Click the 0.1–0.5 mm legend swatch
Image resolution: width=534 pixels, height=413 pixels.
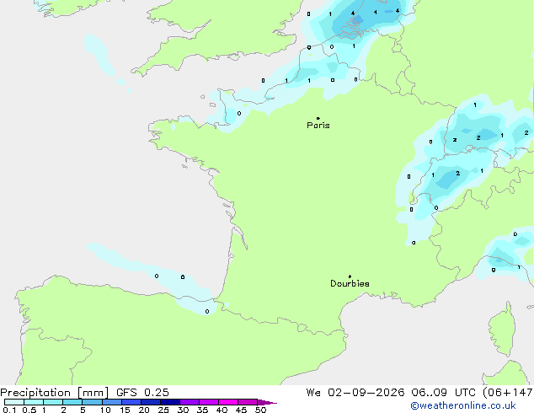click(x=14, y=402)
